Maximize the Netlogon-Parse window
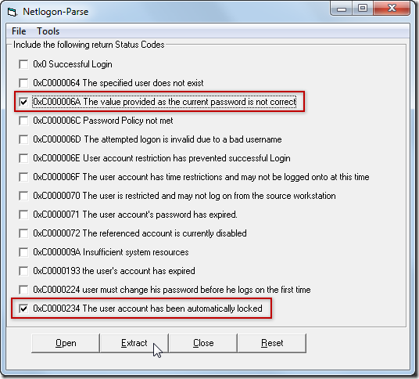 pos(363,9)
